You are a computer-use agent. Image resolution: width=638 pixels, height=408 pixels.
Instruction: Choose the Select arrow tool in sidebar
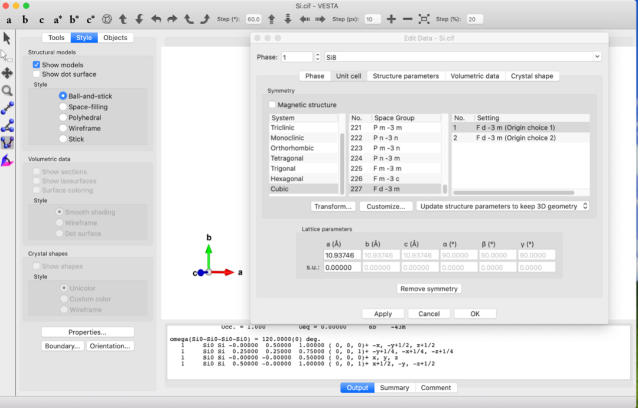click(x=7, y=38)
